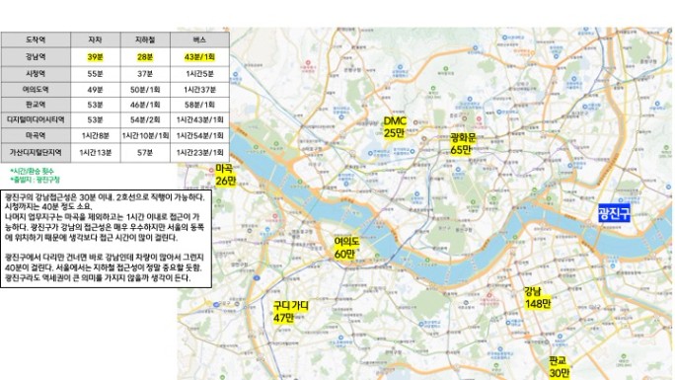Click the 도착역 column header
This screenshot has height=380, width=675.
(36, 39)
